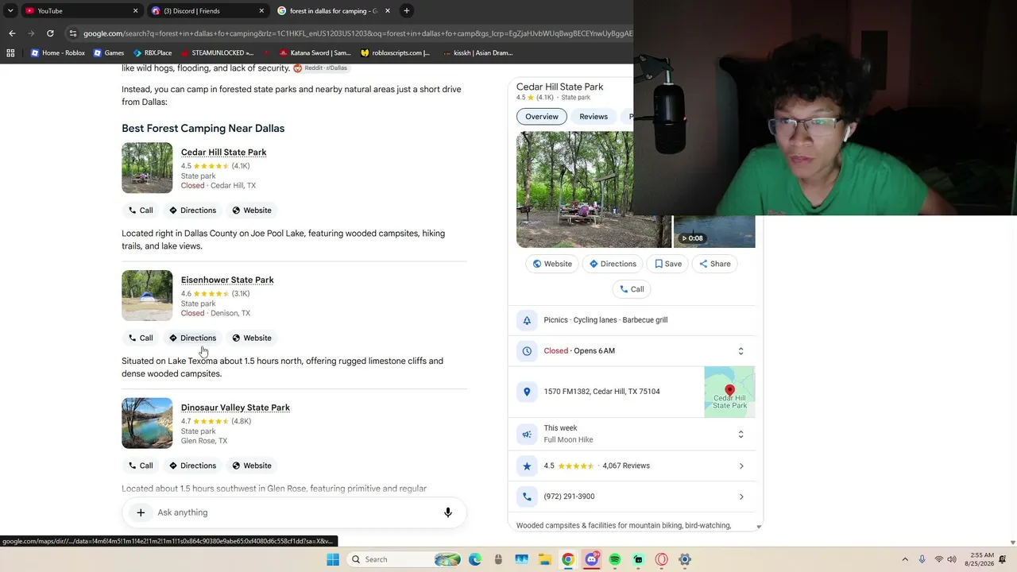1017x572 pixels.
Task: Click Directions button in the park side panel
Action: (x=613, y=264)
